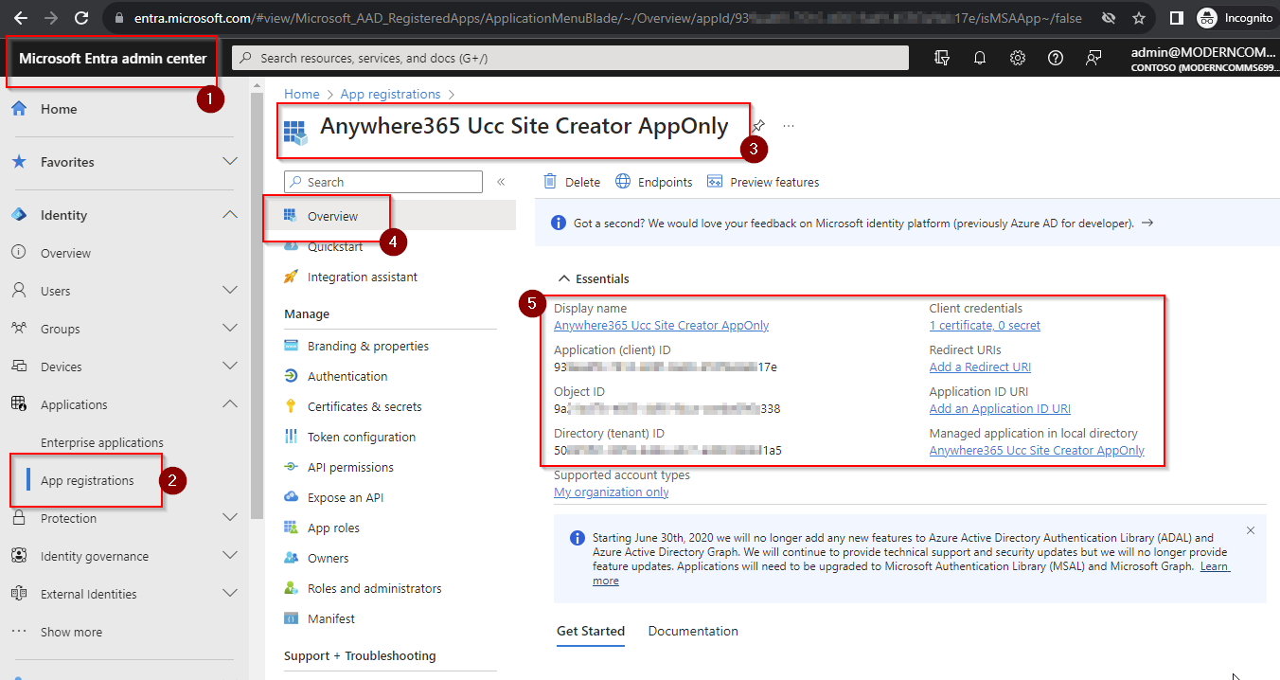1280x680 pixels.
Task: Click the Delete trash icon
Action: coord(551,182)
